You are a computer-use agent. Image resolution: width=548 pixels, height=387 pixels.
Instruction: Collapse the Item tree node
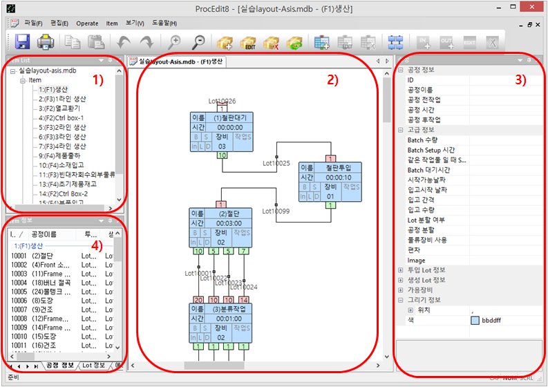[23, 80]
